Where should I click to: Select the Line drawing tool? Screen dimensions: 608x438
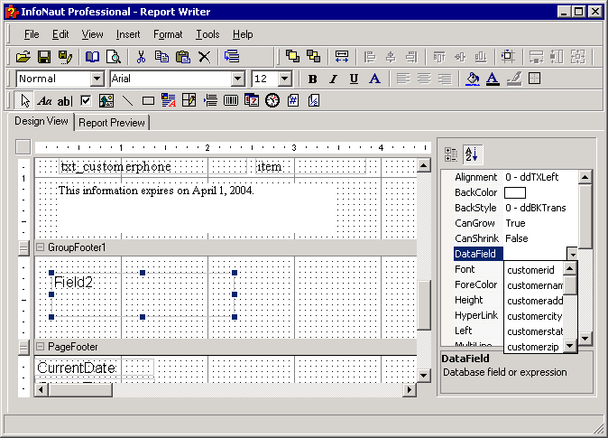coord(126,100)
